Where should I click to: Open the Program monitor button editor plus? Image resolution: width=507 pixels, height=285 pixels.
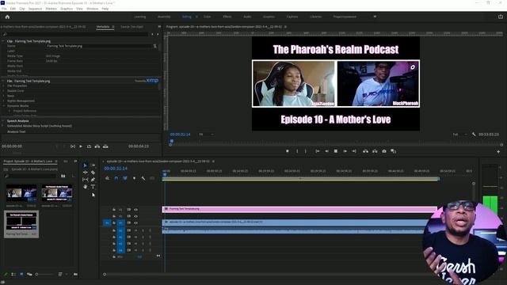[498, 151]
